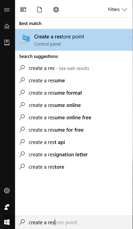Select the 'create a rest api' suggestion
Viewport: 133px width, 229px height.
click(74, 142)
